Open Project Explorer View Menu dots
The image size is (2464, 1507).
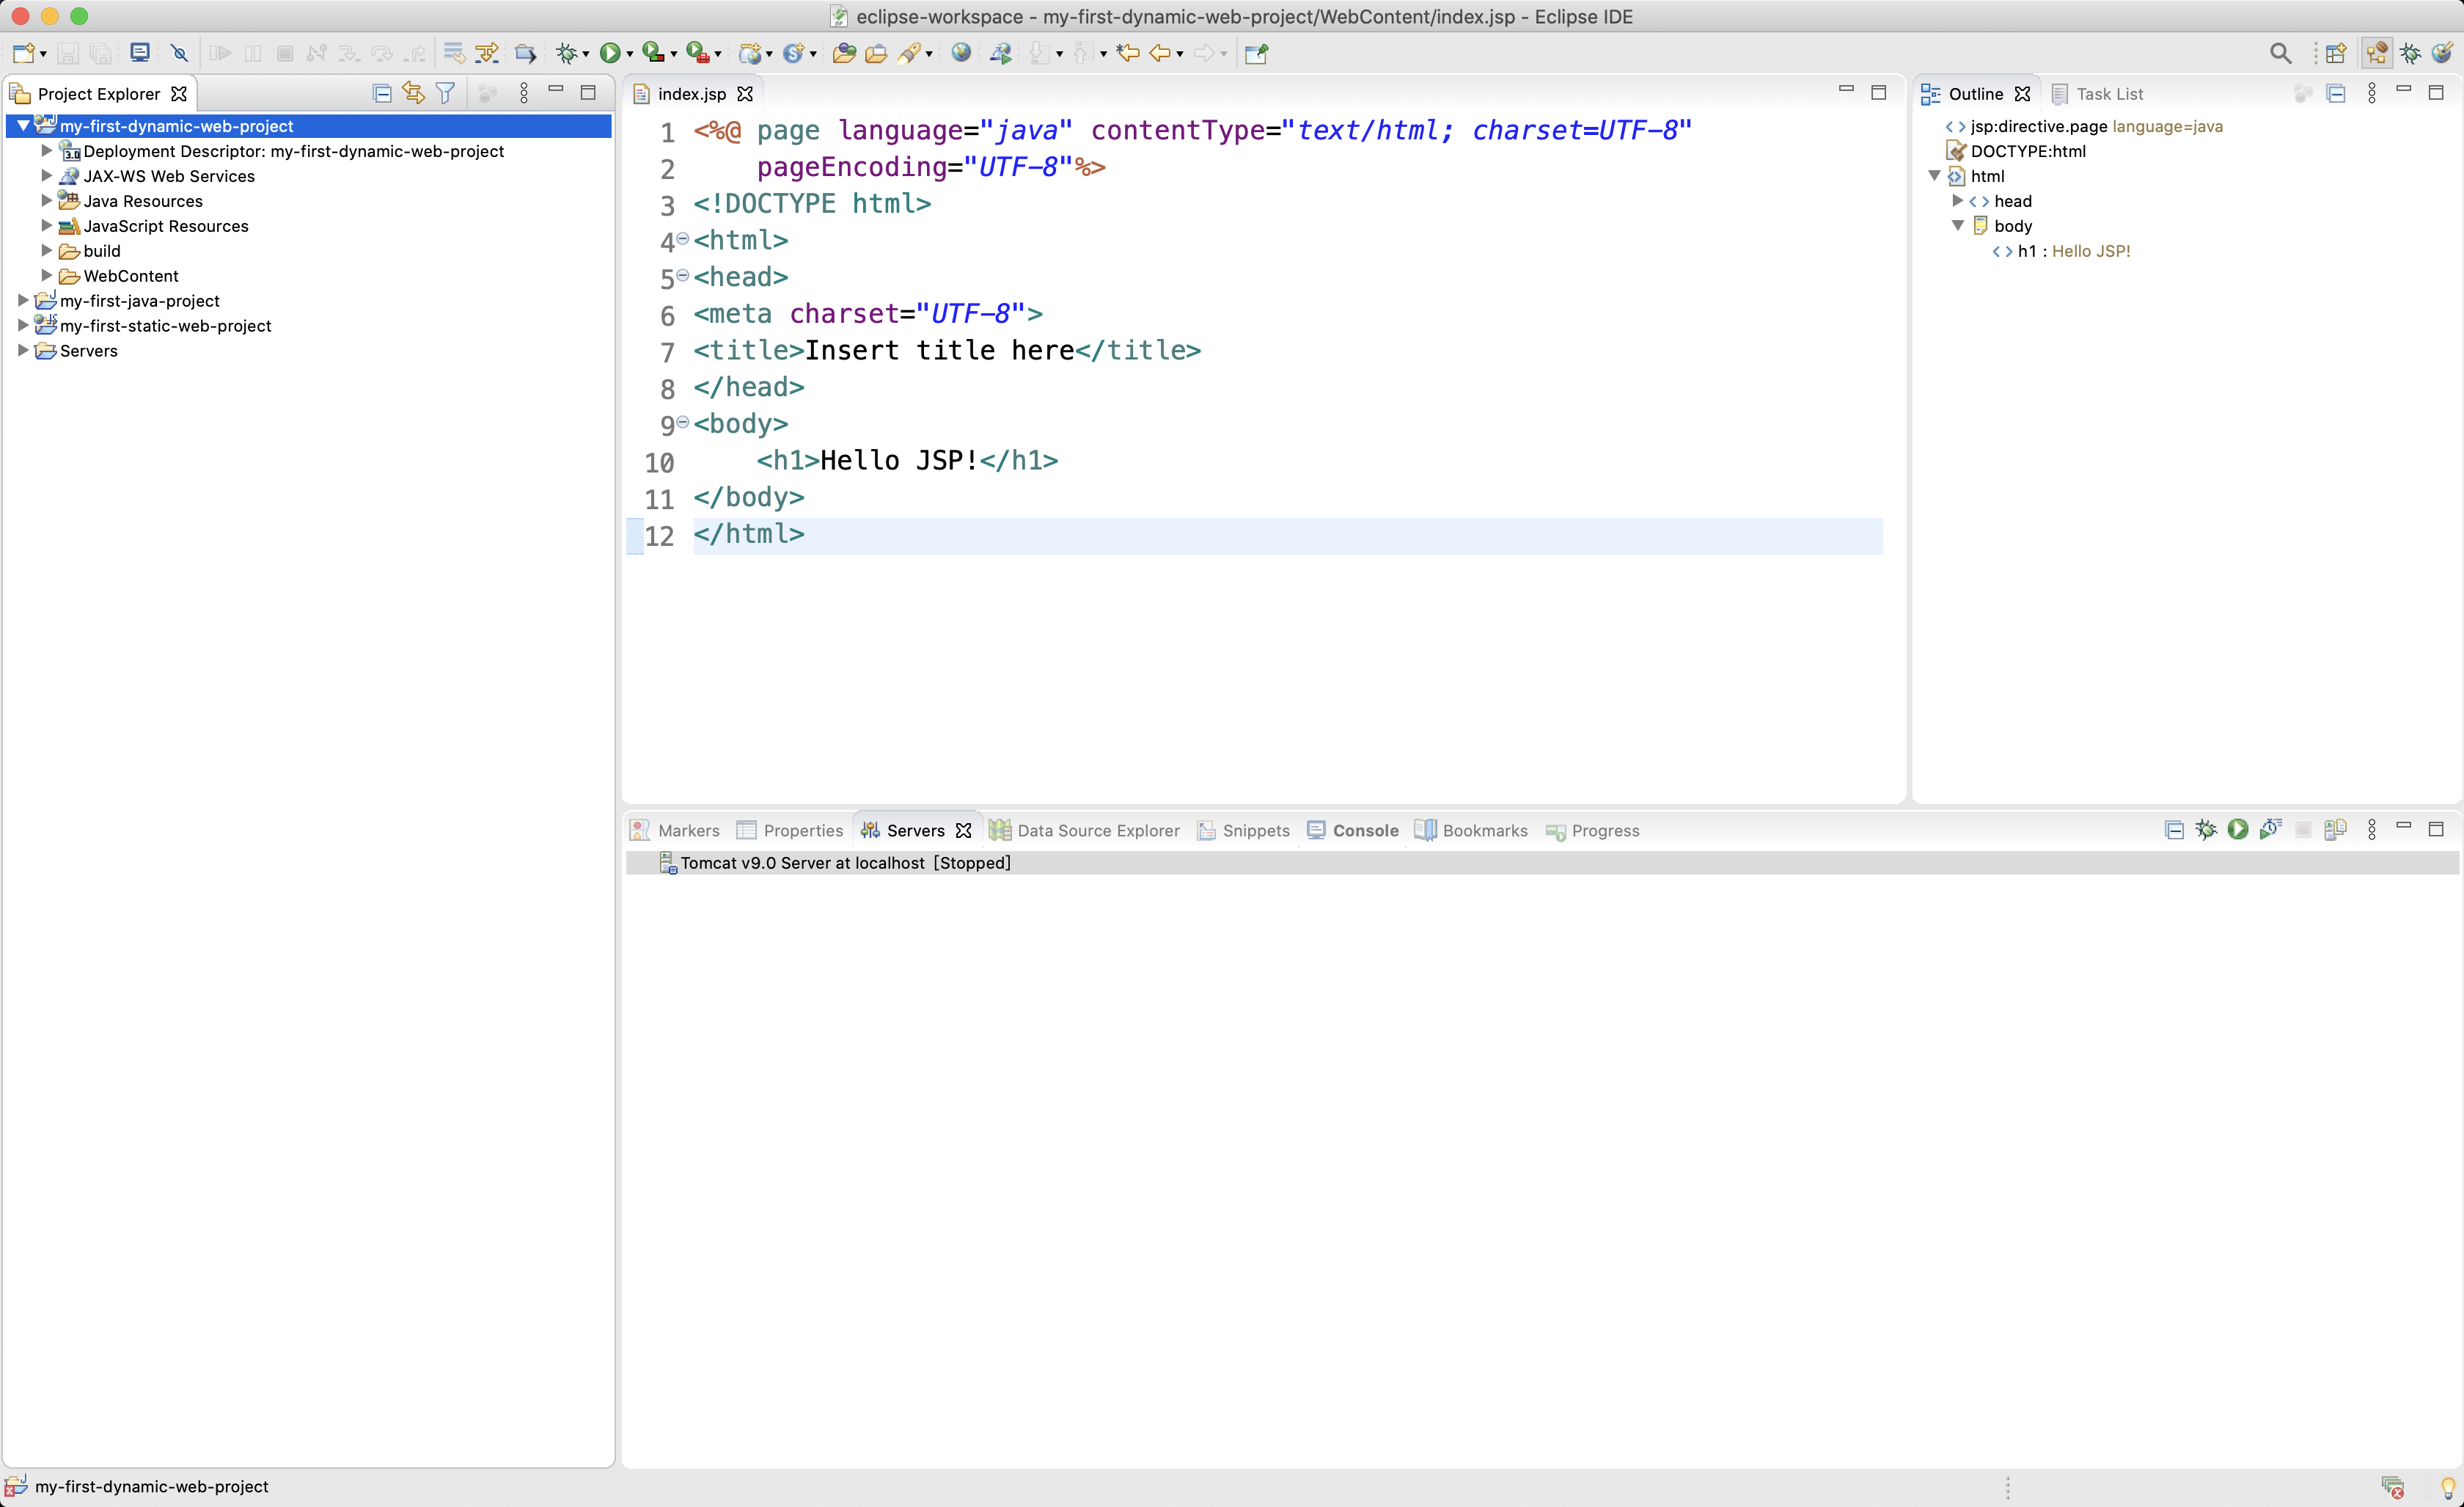[524, 93]
